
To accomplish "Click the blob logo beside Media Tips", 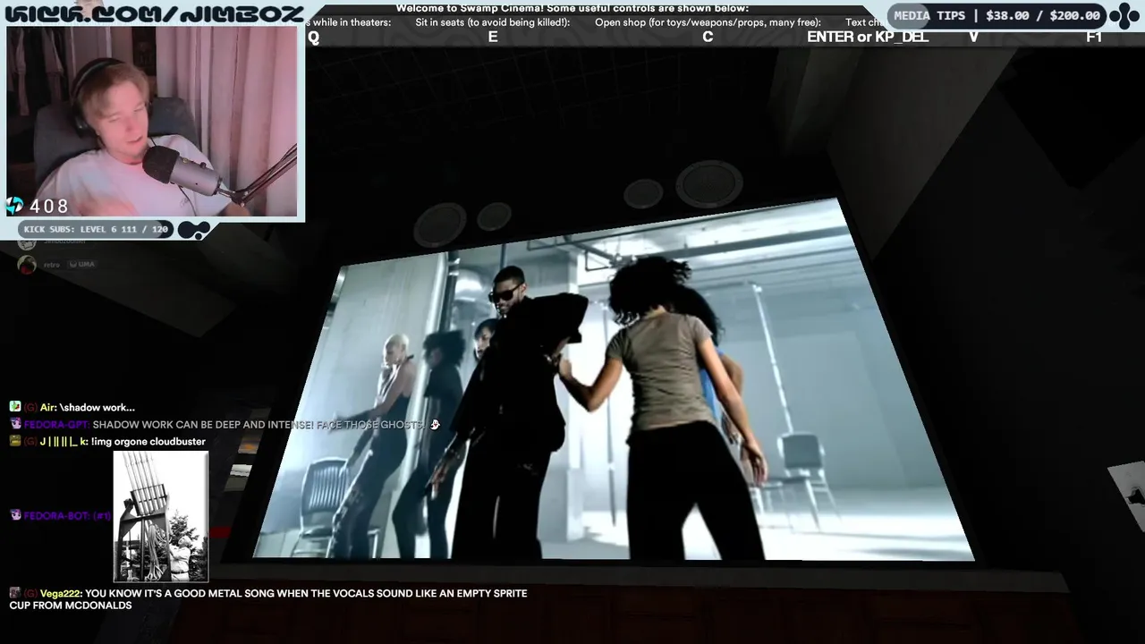I will [1124, 15].
